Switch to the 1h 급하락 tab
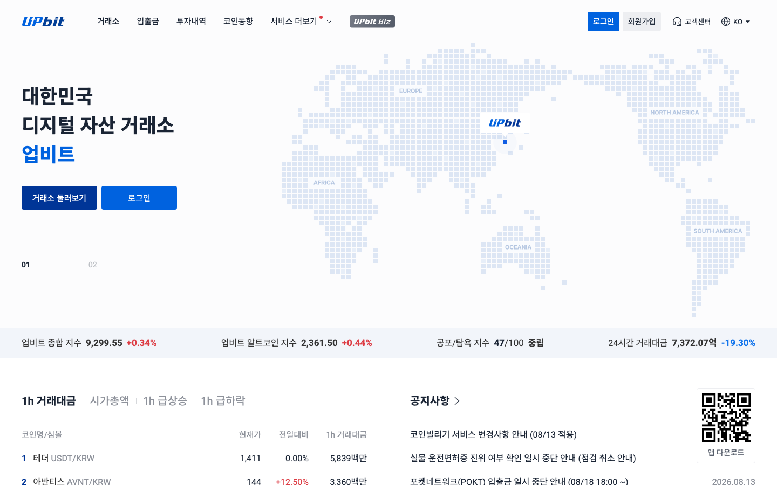The image size is (777, 485). pyautogui.click(x=223, y=401)
